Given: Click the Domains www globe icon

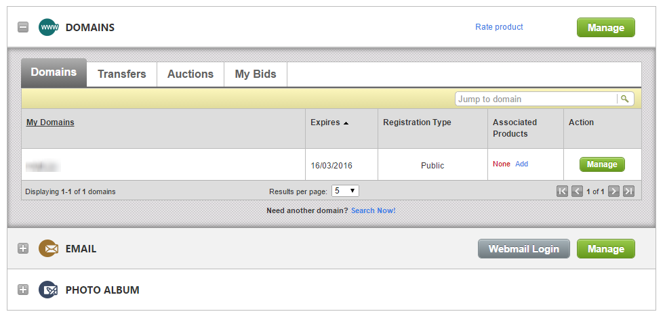Looking at the screenshot, I should [48, 28].
